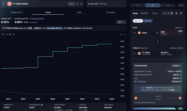Click info icon beside the $18.36 Fee
This screenshot has width=187, height=111.
coord(180,78)
